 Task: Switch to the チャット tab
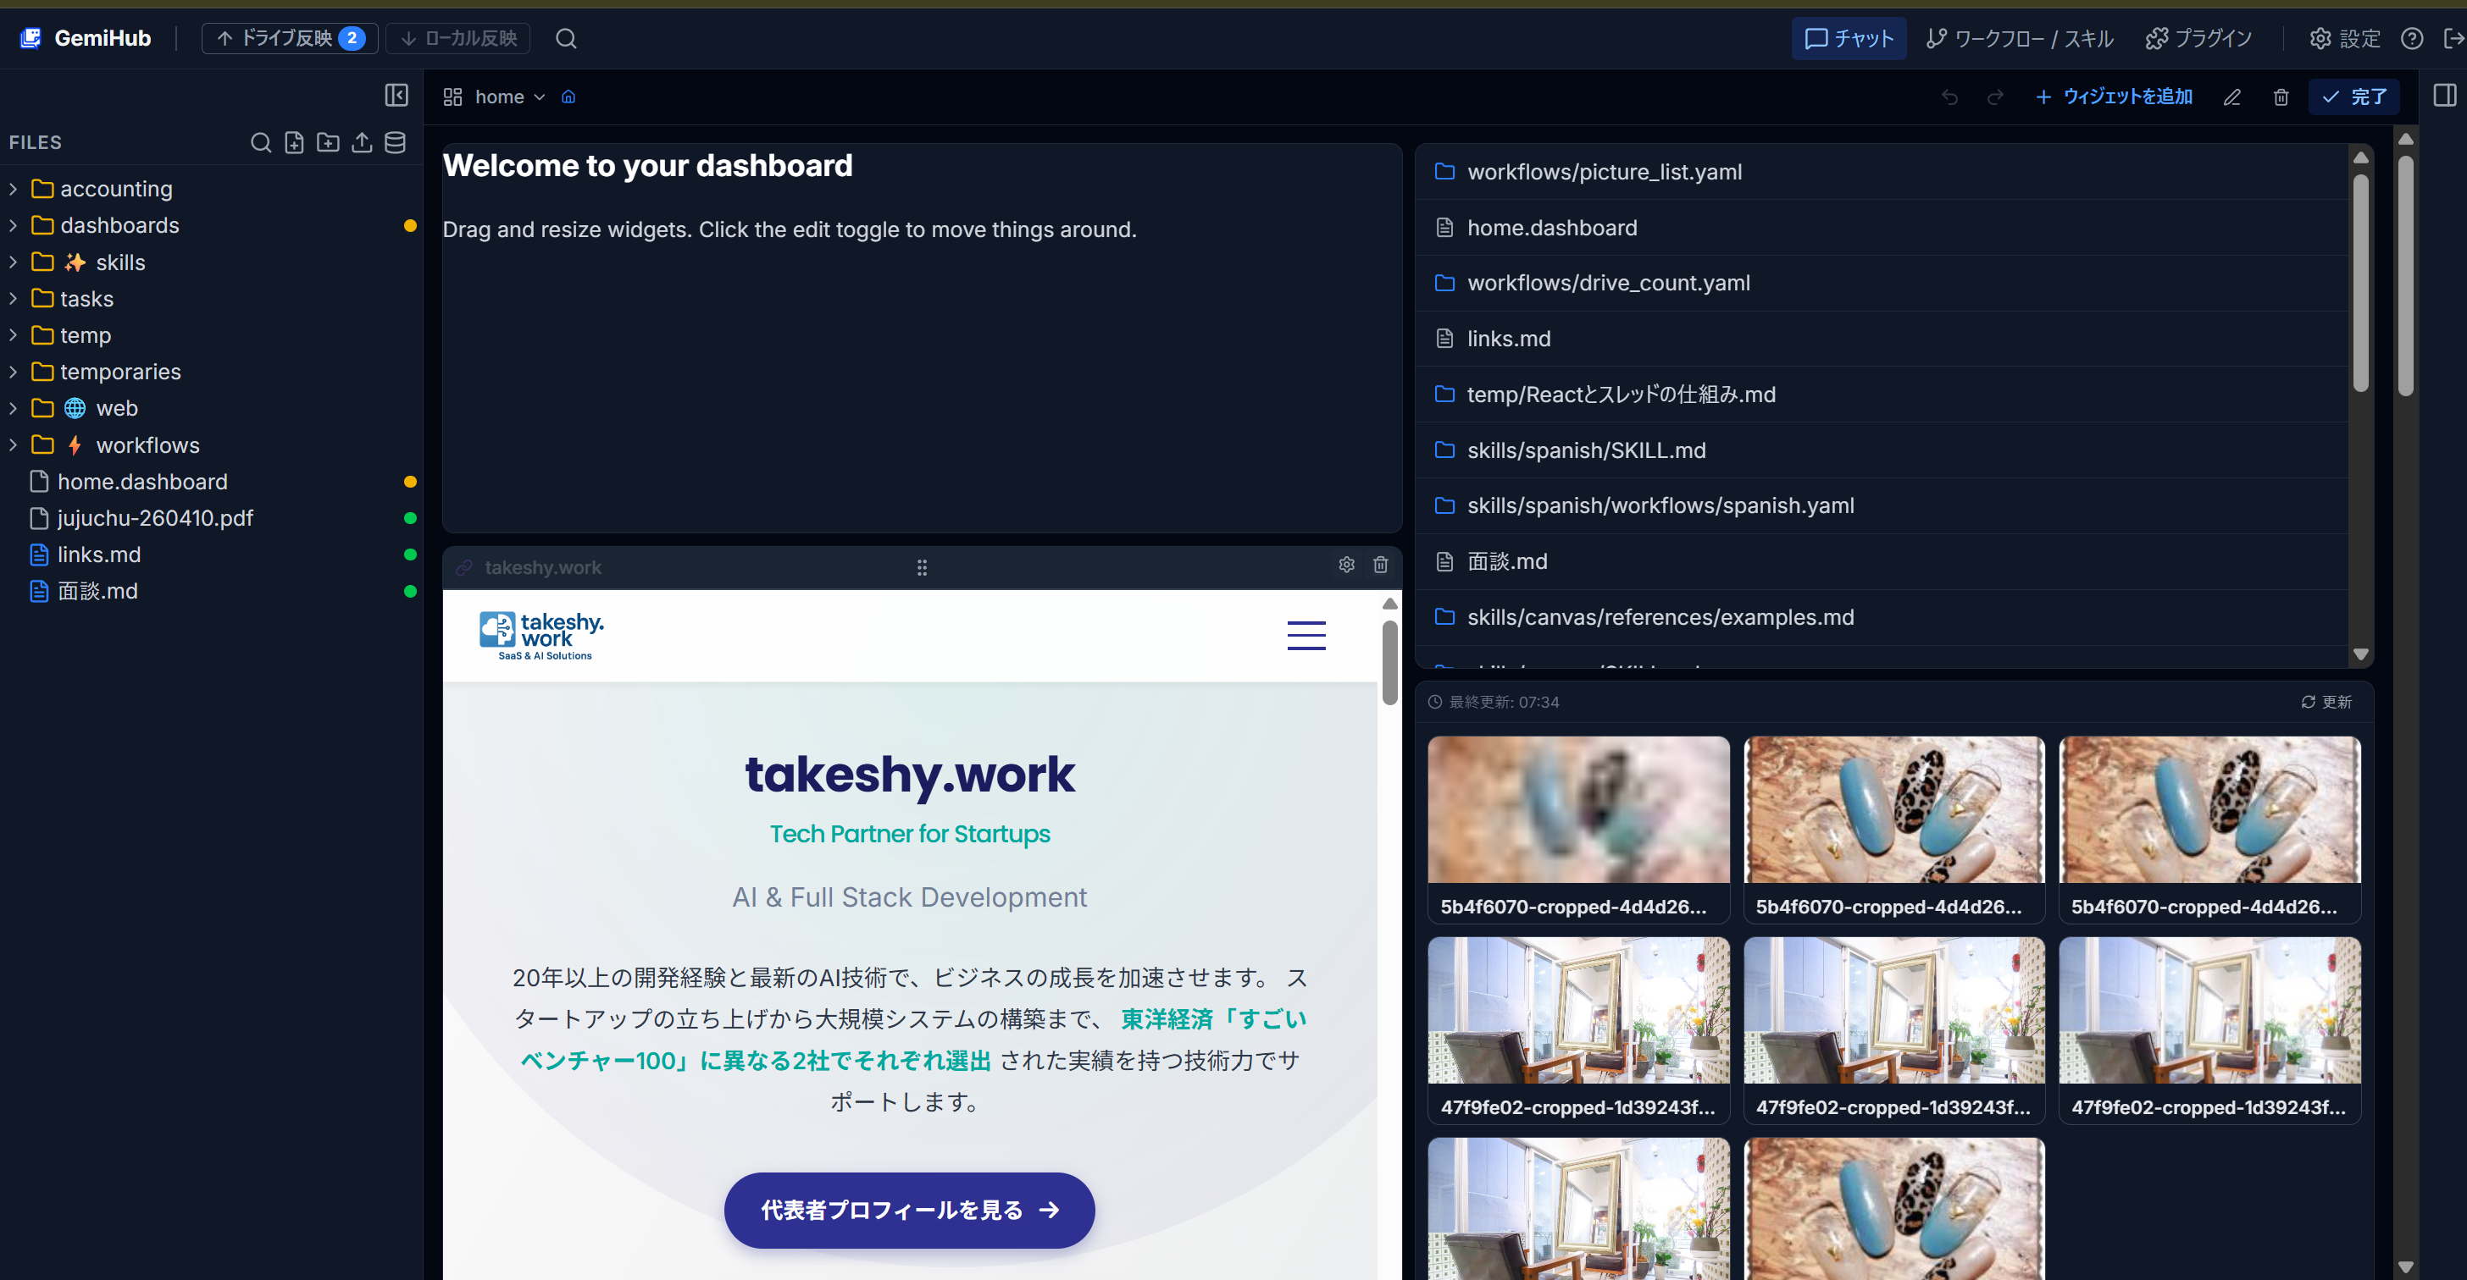tap(1849, 38)
